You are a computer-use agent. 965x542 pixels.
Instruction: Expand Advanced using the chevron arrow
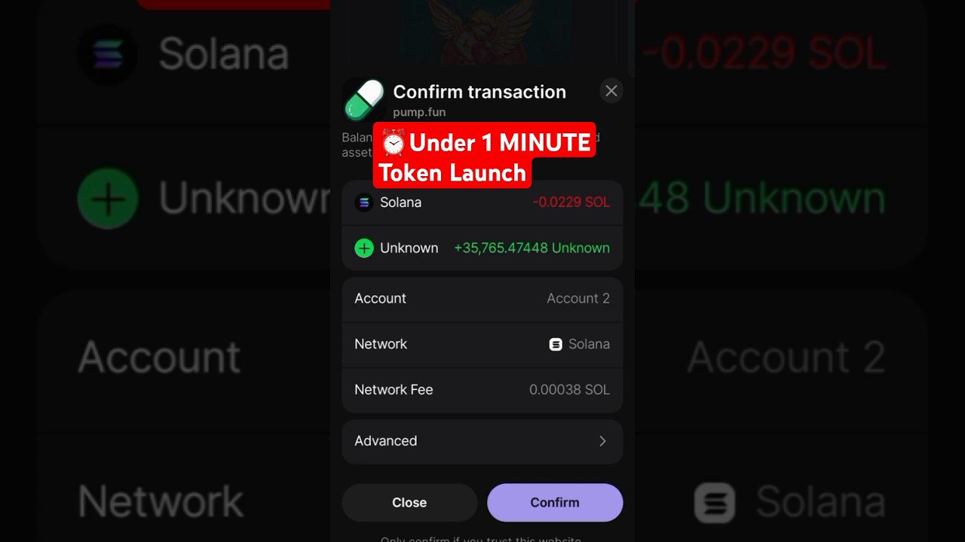tap(602, 441)
